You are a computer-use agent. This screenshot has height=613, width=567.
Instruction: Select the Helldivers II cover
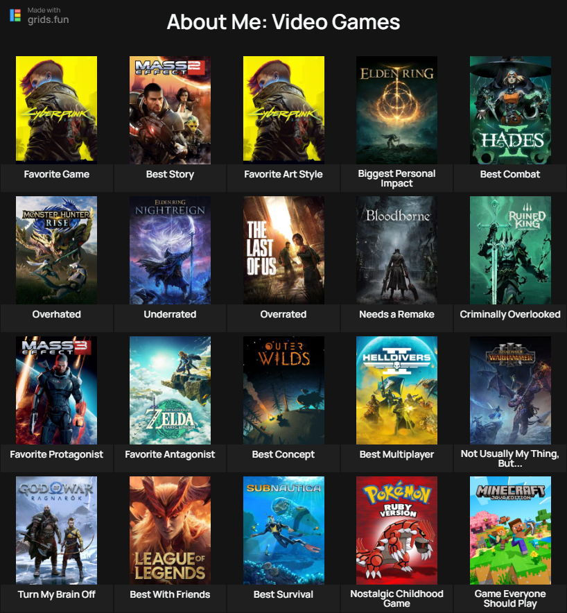(x=396, y=390)
